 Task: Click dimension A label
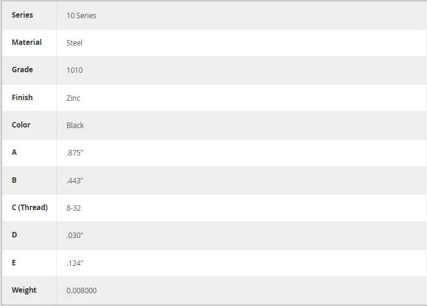pyautogui.click(x=14, y=152)
